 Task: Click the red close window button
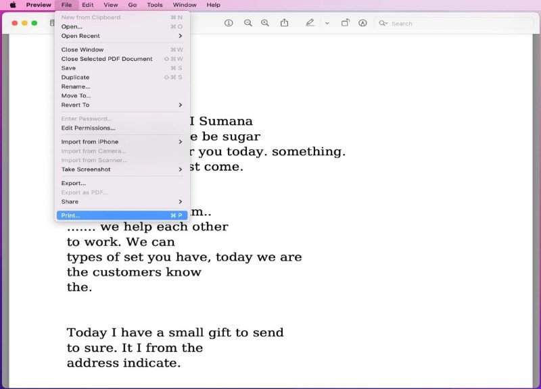pyautogui.click(x=14, y=23)
